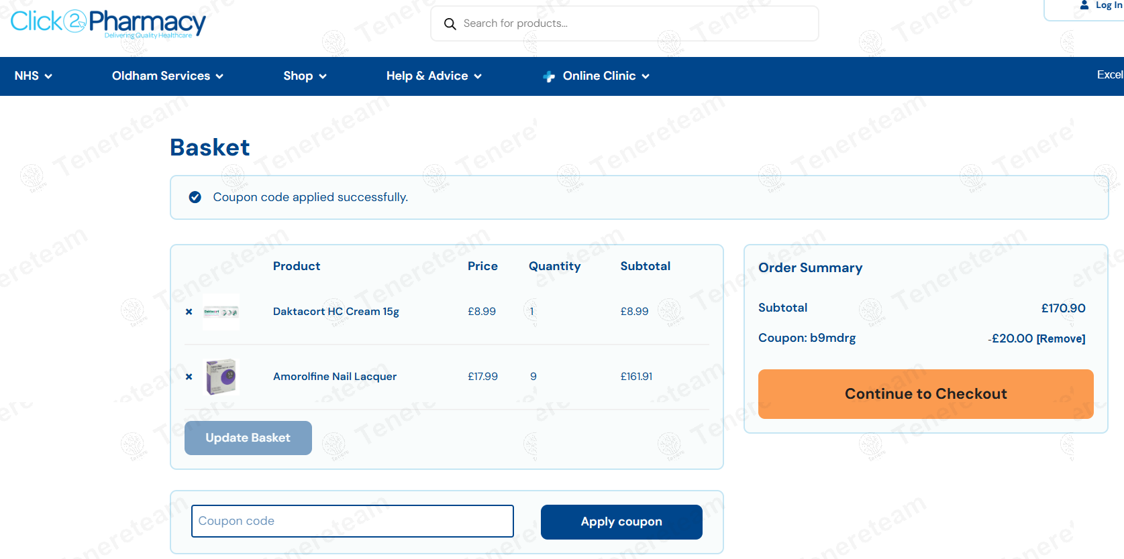Viewport: 1124px width, 559px height.
Task: Remove Daktacort HC Cream with X icon
Action: [x=189, y=312]
